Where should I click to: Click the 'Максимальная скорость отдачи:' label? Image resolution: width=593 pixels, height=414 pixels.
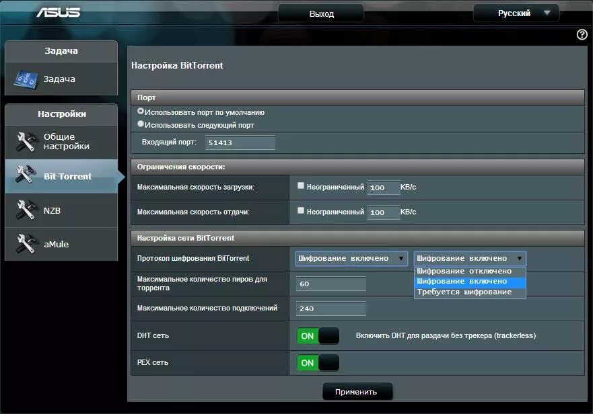(193, 212)
